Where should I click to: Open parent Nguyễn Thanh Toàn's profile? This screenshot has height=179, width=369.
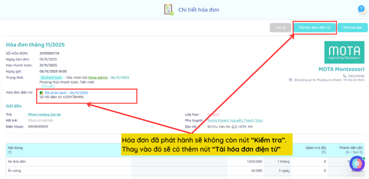tap(246, 121)
